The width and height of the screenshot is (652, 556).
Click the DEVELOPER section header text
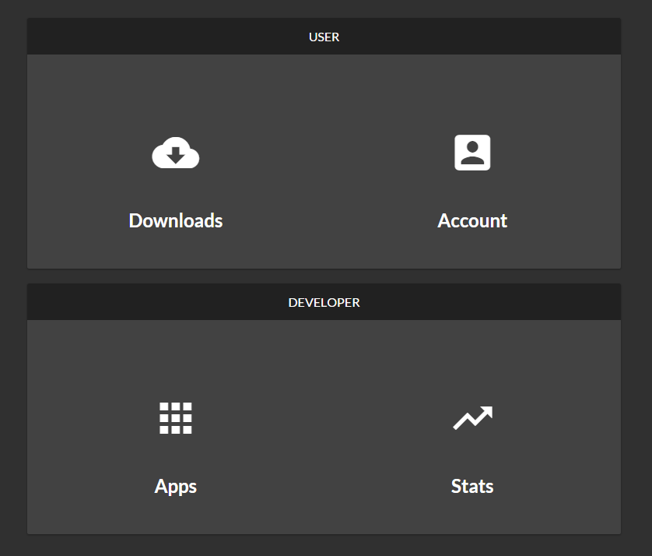(324, 302)
